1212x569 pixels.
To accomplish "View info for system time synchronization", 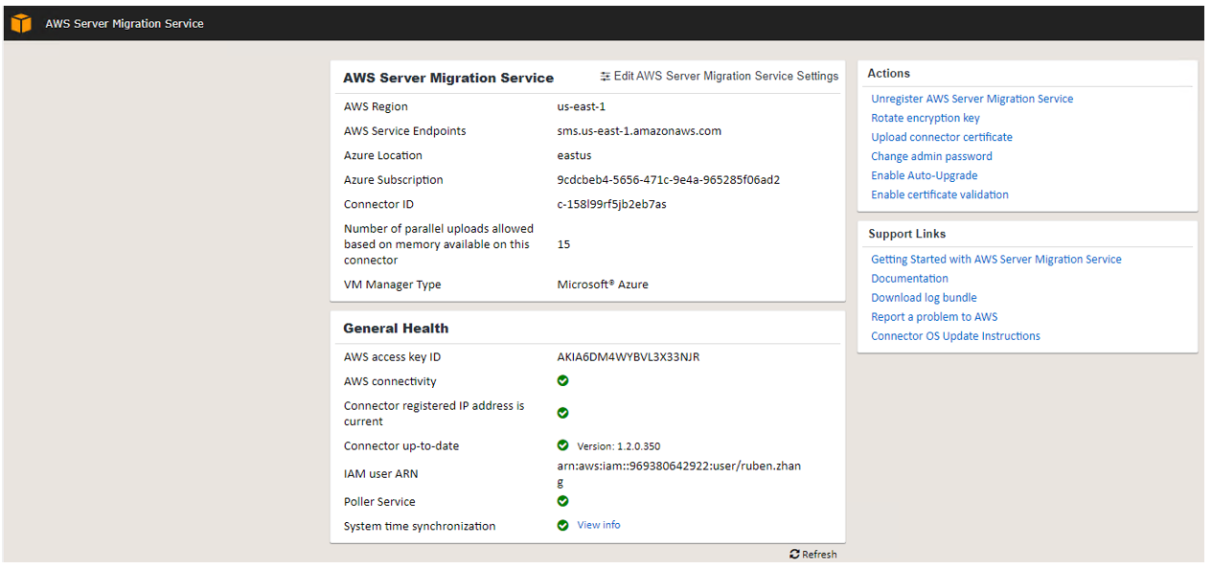I will point(598,525).
